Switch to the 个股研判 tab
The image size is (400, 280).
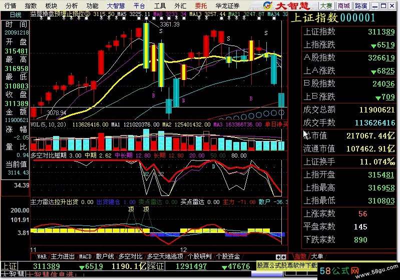(x=200, y=256)
